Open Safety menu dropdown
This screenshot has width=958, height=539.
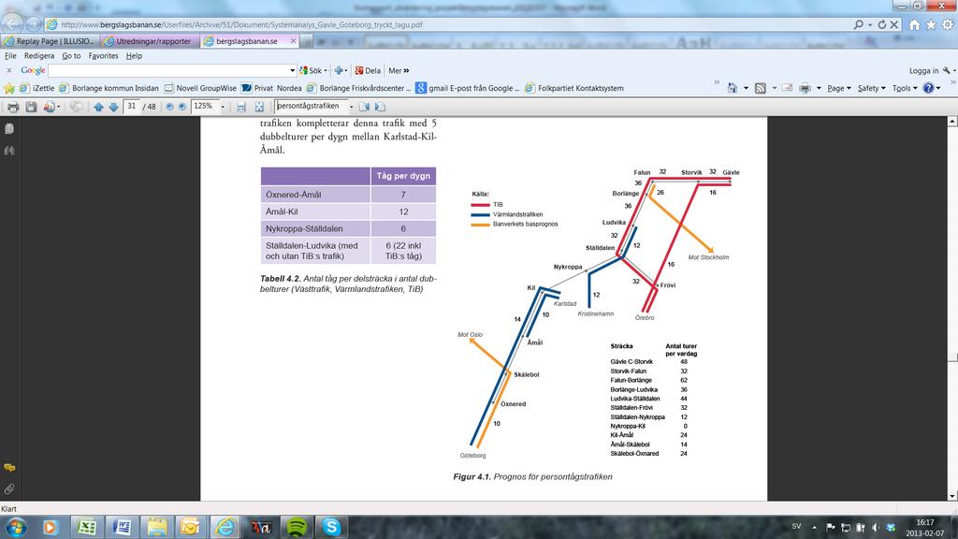click(871, 88)
